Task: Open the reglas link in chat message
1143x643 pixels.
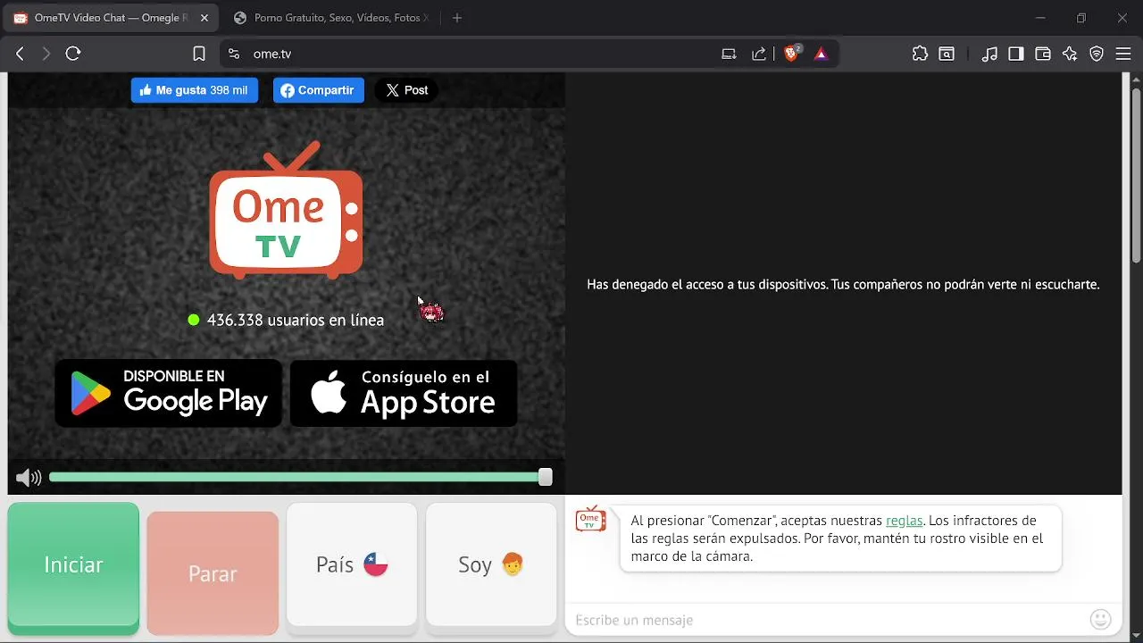Action: coord(904,521)
